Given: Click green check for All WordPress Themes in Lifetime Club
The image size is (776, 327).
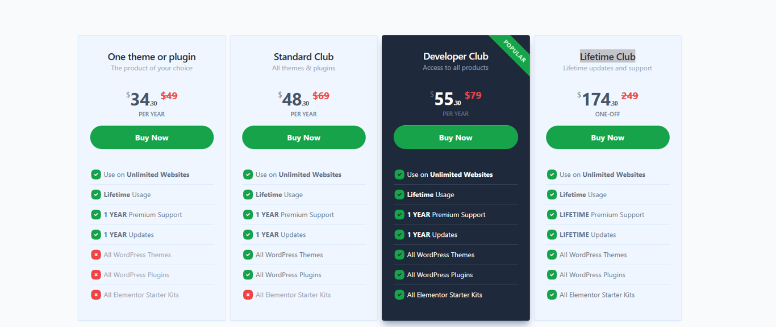Looking at the screenshot, I should pyautogui.click(x=552, y=254).
